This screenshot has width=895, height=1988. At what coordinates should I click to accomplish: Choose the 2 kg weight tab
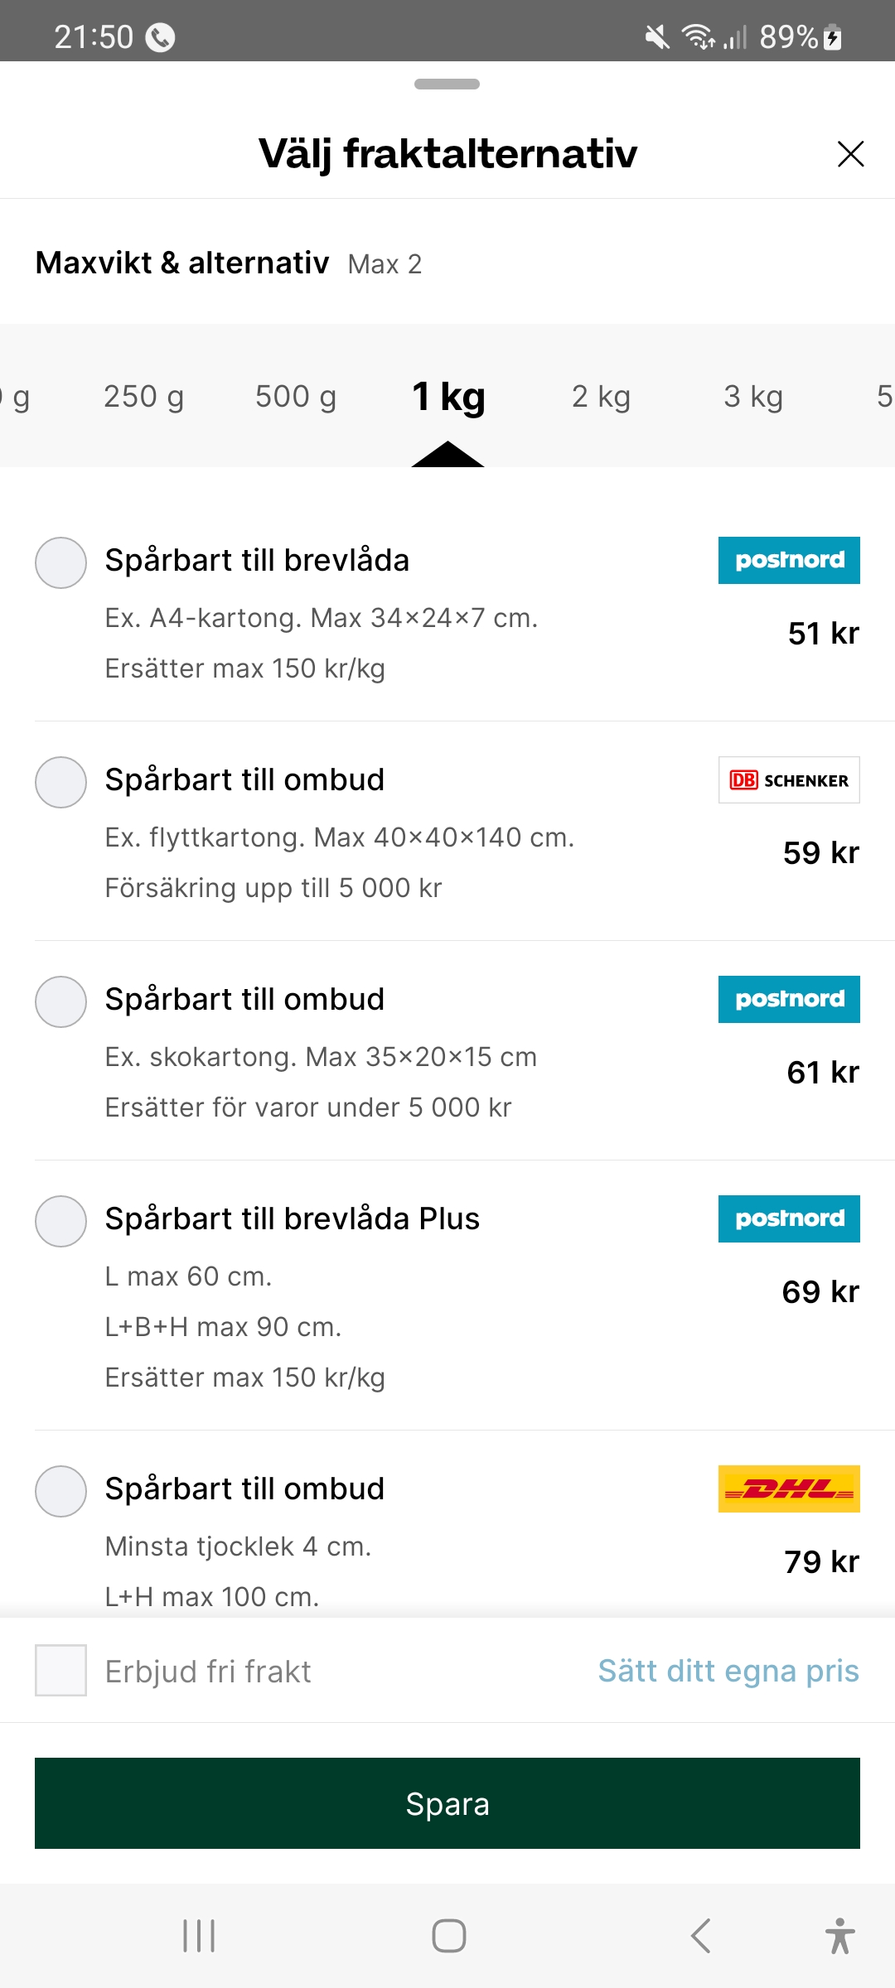(601, 397)
